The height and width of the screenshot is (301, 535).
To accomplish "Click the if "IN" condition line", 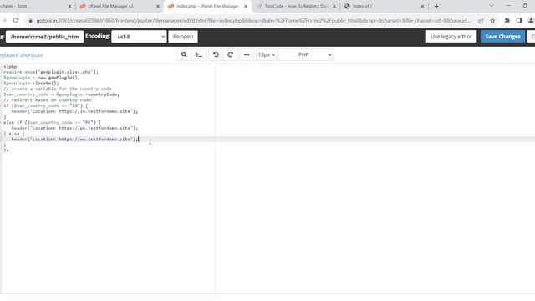I will [x=46, y=105].
